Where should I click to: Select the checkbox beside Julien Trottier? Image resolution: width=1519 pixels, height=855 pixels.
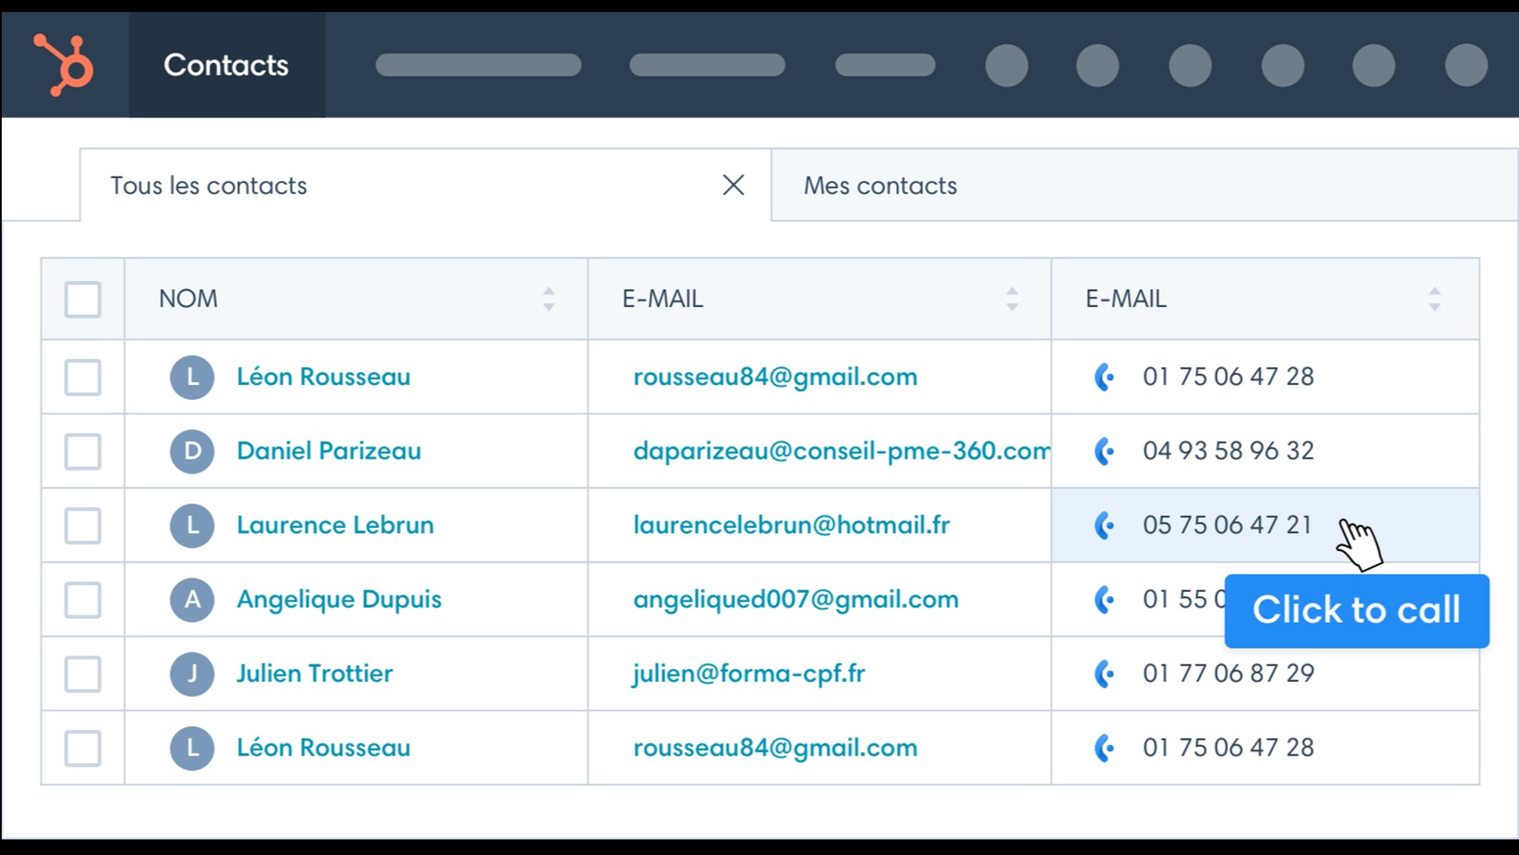pos(83,674)
